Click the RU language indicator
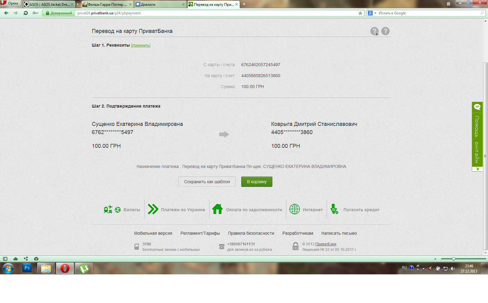488x303 pixels. (x=404, y=268)
